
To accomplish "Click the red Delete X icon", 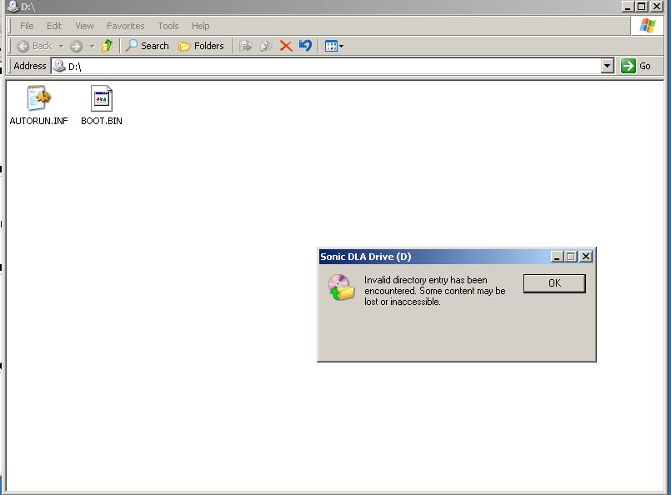I will 286,46.
